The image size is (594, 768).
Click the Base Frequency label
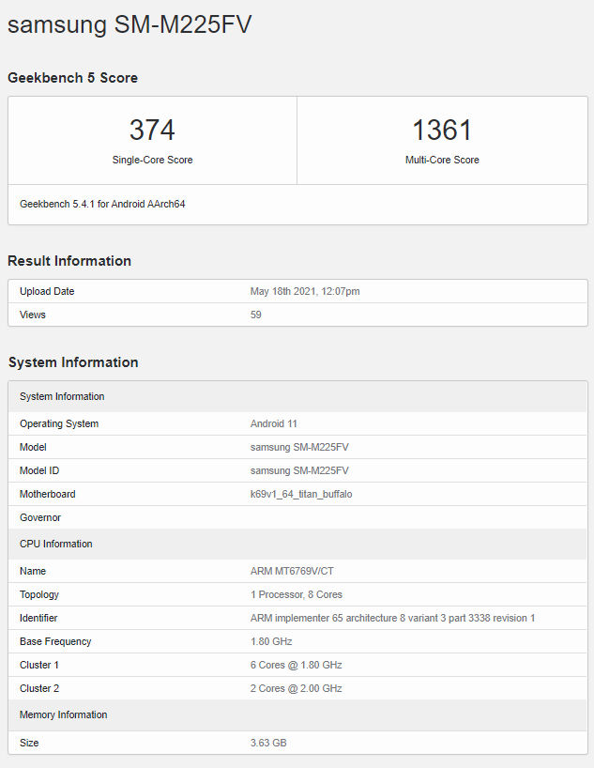pyautogui.click(x=55, y=641)
